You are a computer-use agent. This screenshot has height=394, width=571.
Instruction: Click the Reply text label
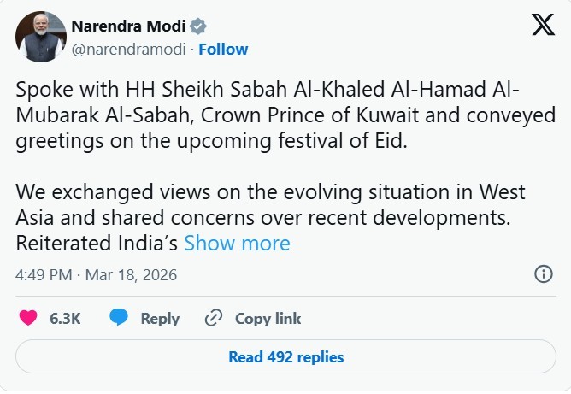[x=160, y=319]
